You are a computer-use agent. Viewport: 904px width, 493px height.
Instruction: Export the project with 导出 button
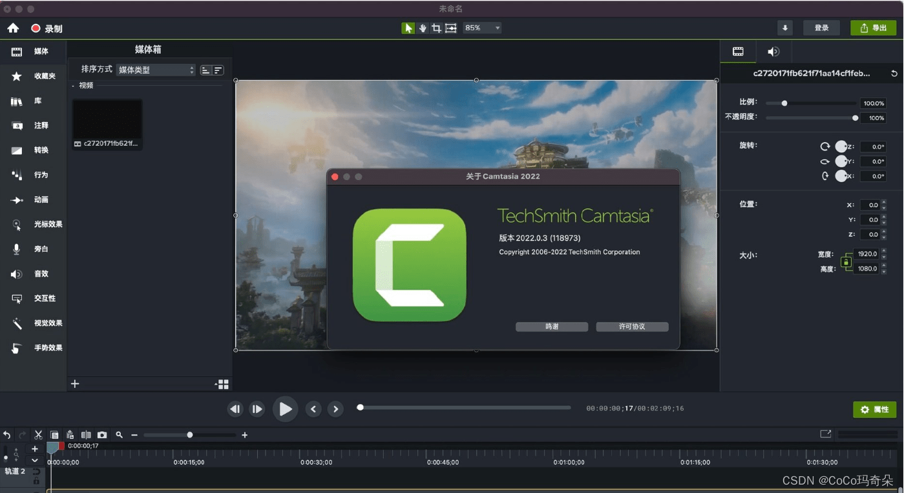point(873,28)
